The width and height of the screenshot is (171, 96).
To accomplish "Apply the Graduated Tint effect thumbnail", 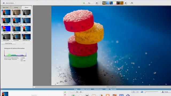I will click(x=26, y=37).
